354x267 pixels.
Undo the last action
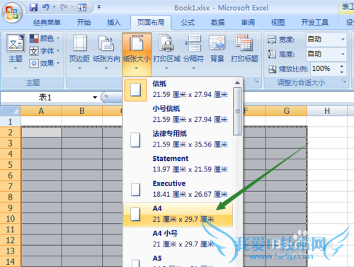46,7
